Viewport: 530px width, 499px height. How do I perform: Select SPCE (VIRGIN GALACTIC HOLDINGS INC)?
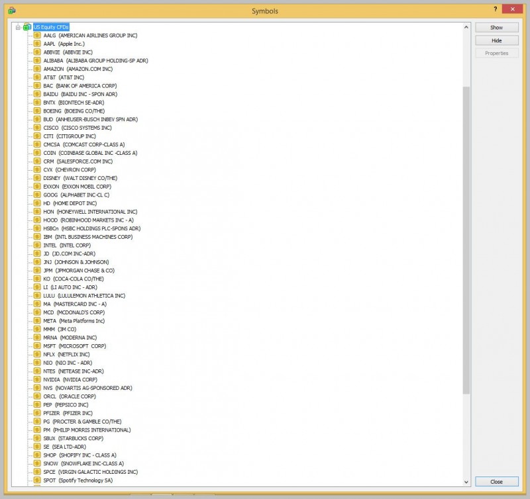[x=91, y=472]
